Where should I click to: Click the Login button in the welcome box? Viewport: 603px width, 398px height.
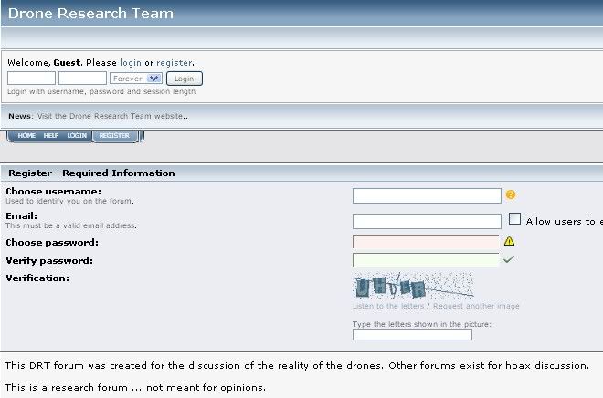[x=185, y=79]
